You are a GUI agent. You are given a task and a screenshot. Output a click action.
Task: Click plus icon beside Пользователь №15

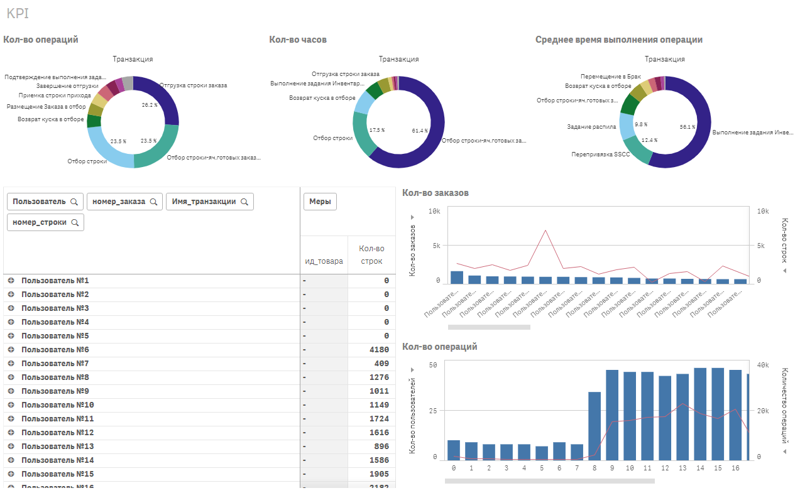11,474
